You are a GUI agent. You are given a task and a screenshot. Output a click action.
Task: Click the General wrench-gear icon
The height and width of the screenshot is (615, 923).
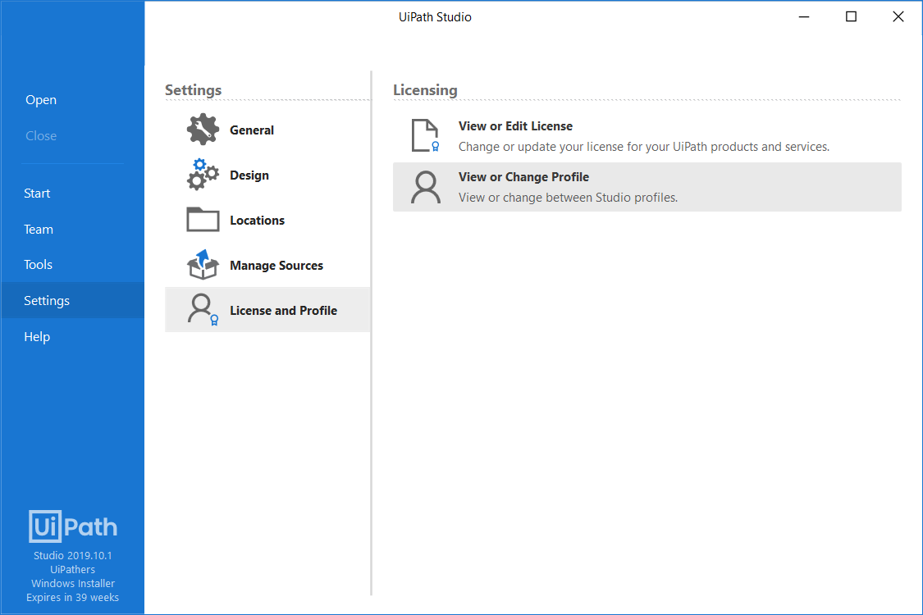coord(203,130)
